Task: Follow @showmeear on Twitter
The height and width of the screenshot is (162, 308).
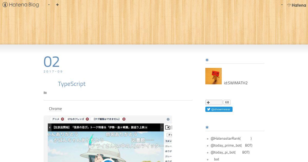Action: pyautogui.click(x=219, y=109)
